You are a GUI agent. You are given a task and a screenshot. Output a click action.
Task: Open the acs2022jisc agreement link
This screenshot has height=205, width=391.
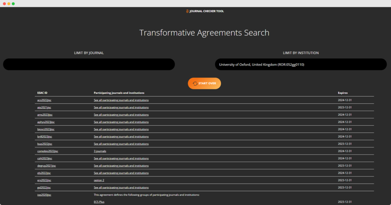(x=44, y=100)
